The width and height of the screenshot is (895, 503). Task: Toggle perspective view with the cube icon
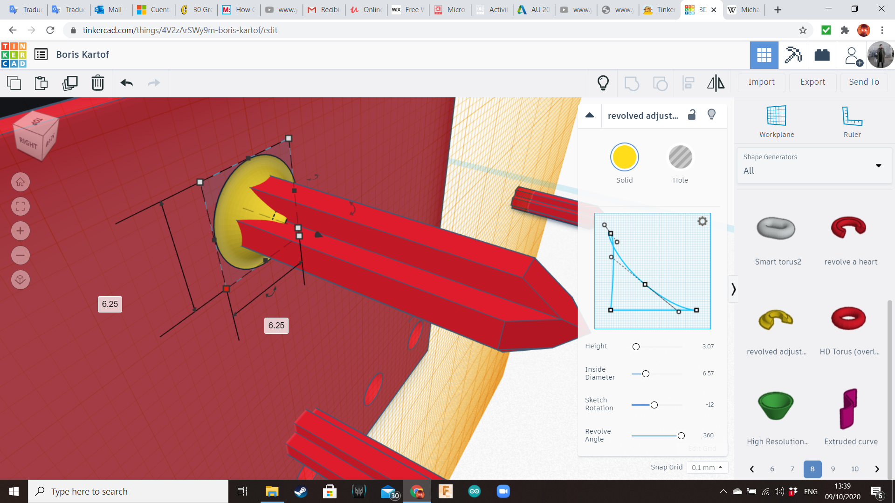click(x=20, y=279)
